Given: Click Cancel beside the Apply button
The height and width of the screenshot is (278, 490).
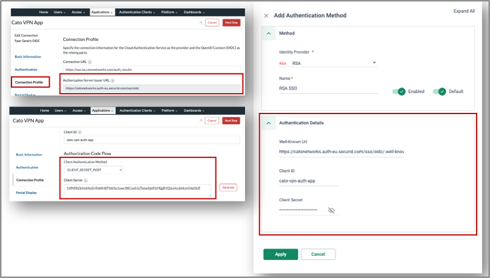Looking at the screenshot, I should pos(318,254).
